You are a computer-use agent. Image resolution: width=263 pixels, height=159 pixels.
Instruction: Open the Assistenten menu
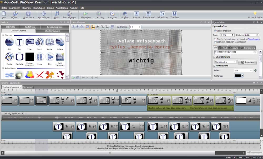pyautogui.click(x=62, y=8)
